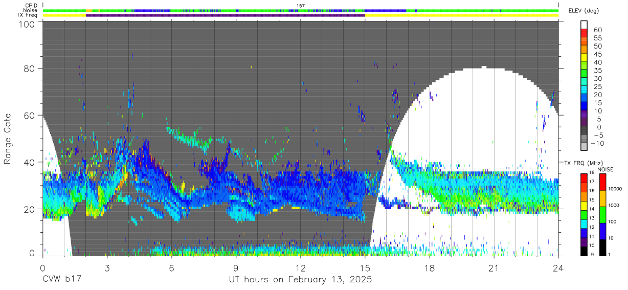Click the elevation legend value "60"

point(597,30)
